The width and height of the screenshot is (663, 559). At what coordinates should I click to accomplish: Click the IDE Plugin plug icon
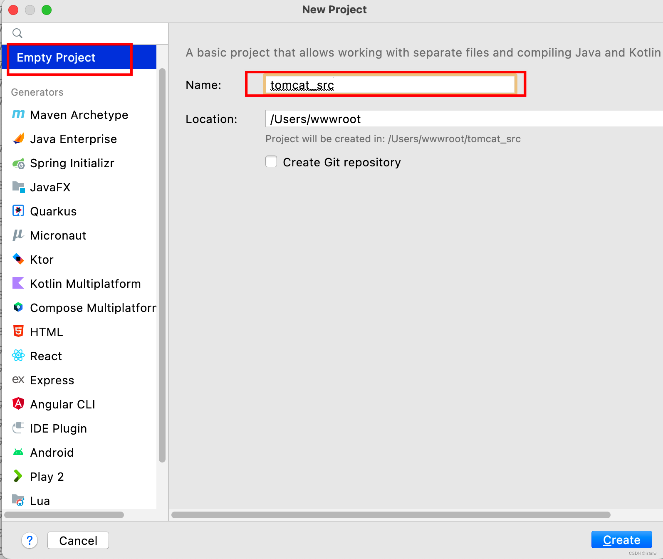click(x=18, y=428)
